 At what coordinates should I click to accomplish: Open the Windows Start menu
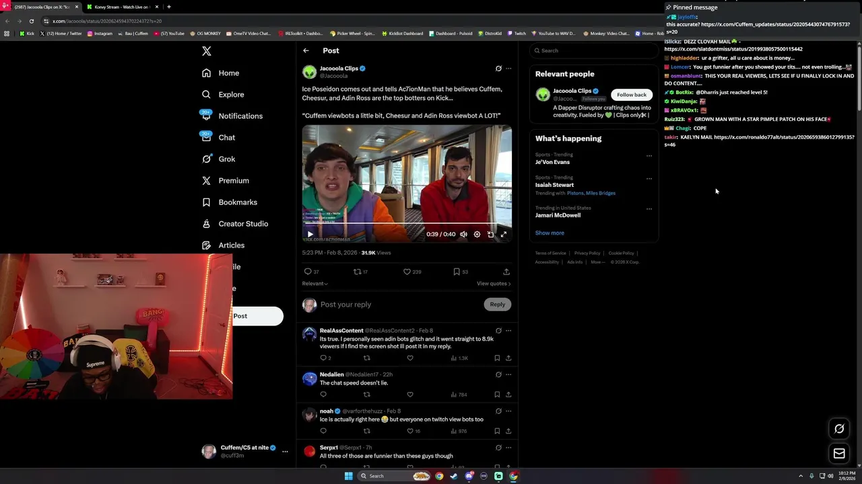click(x=348, y=476)
